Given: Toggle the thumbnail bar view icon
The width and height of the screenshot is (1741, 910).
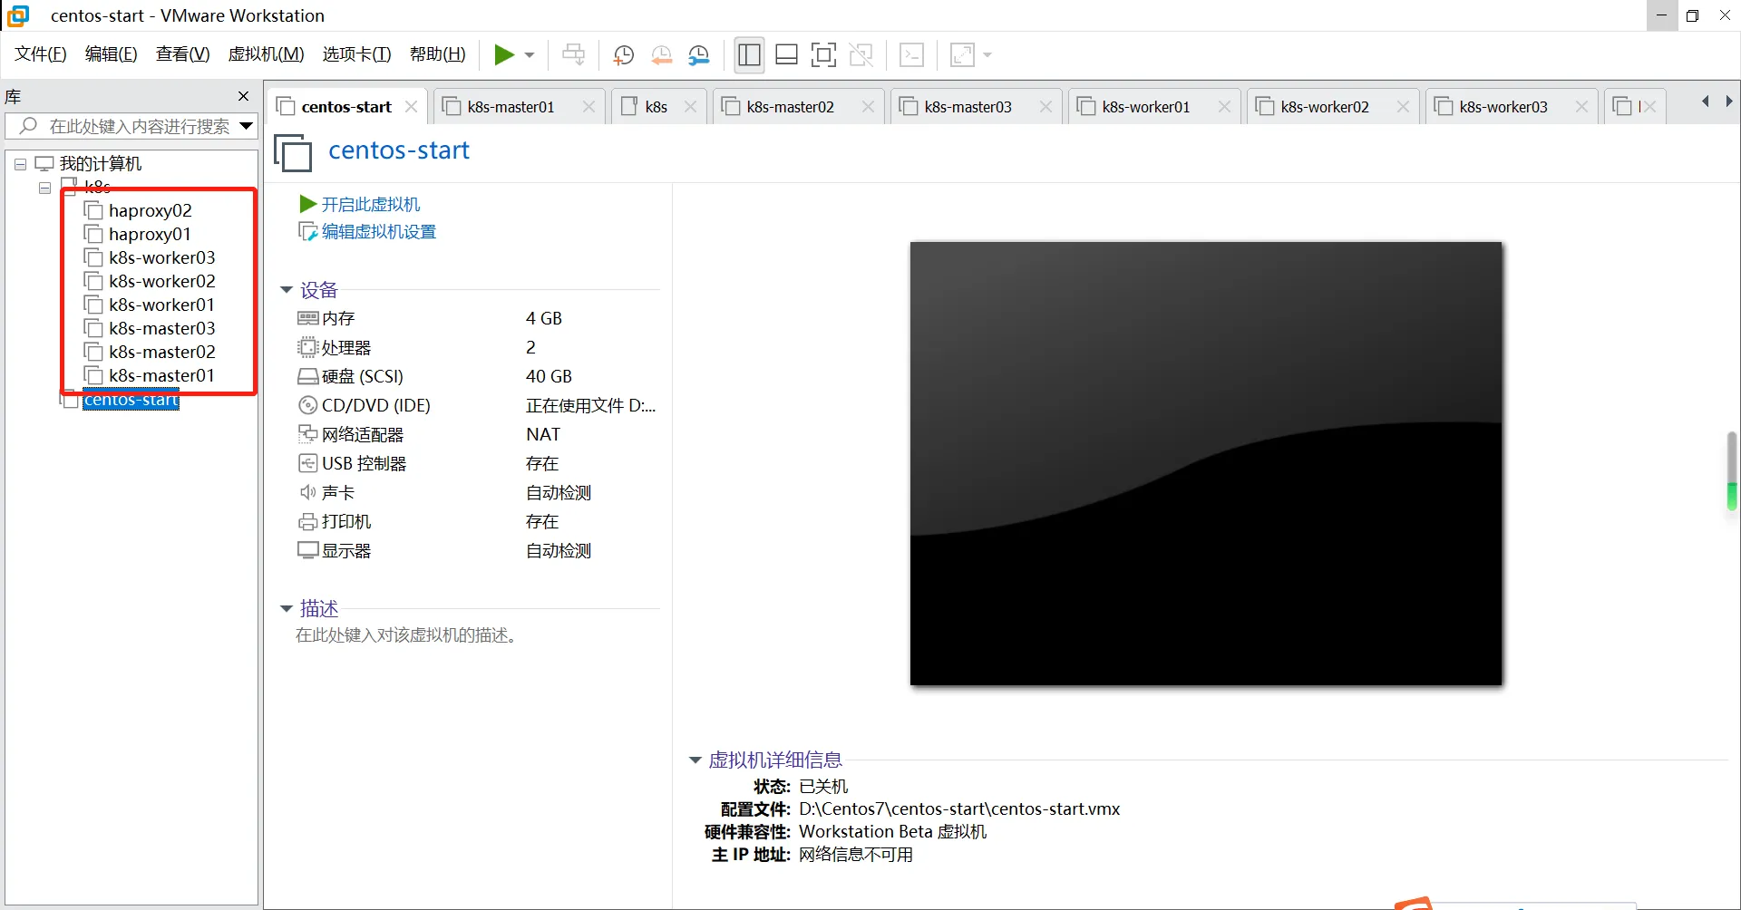Looking at the screenshot, I should tap(786, 55).
